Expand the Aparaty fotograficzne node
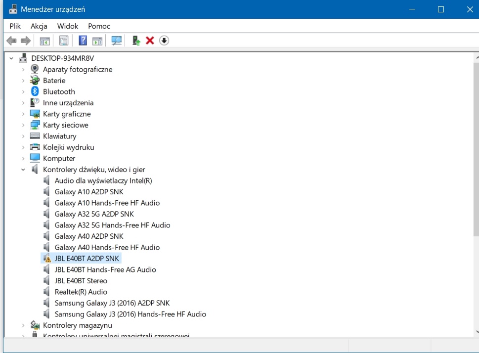Image resolution: width=479 pixels, height=353 pixels. 23,69
